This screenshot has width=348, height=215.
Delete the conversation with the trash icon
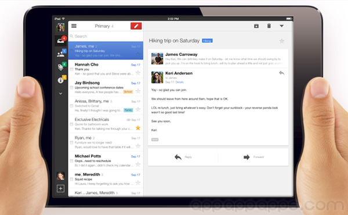[x=269, y=26]
